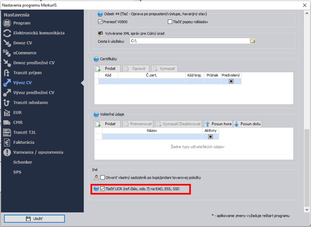Browse folder for Cesta k uložisku
311x227 pixels.
(x=253, y=41)
